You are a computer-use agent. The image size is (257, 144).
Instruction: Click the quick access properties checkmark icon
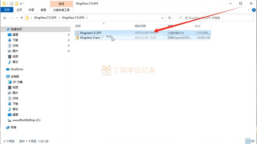(12, 3)
